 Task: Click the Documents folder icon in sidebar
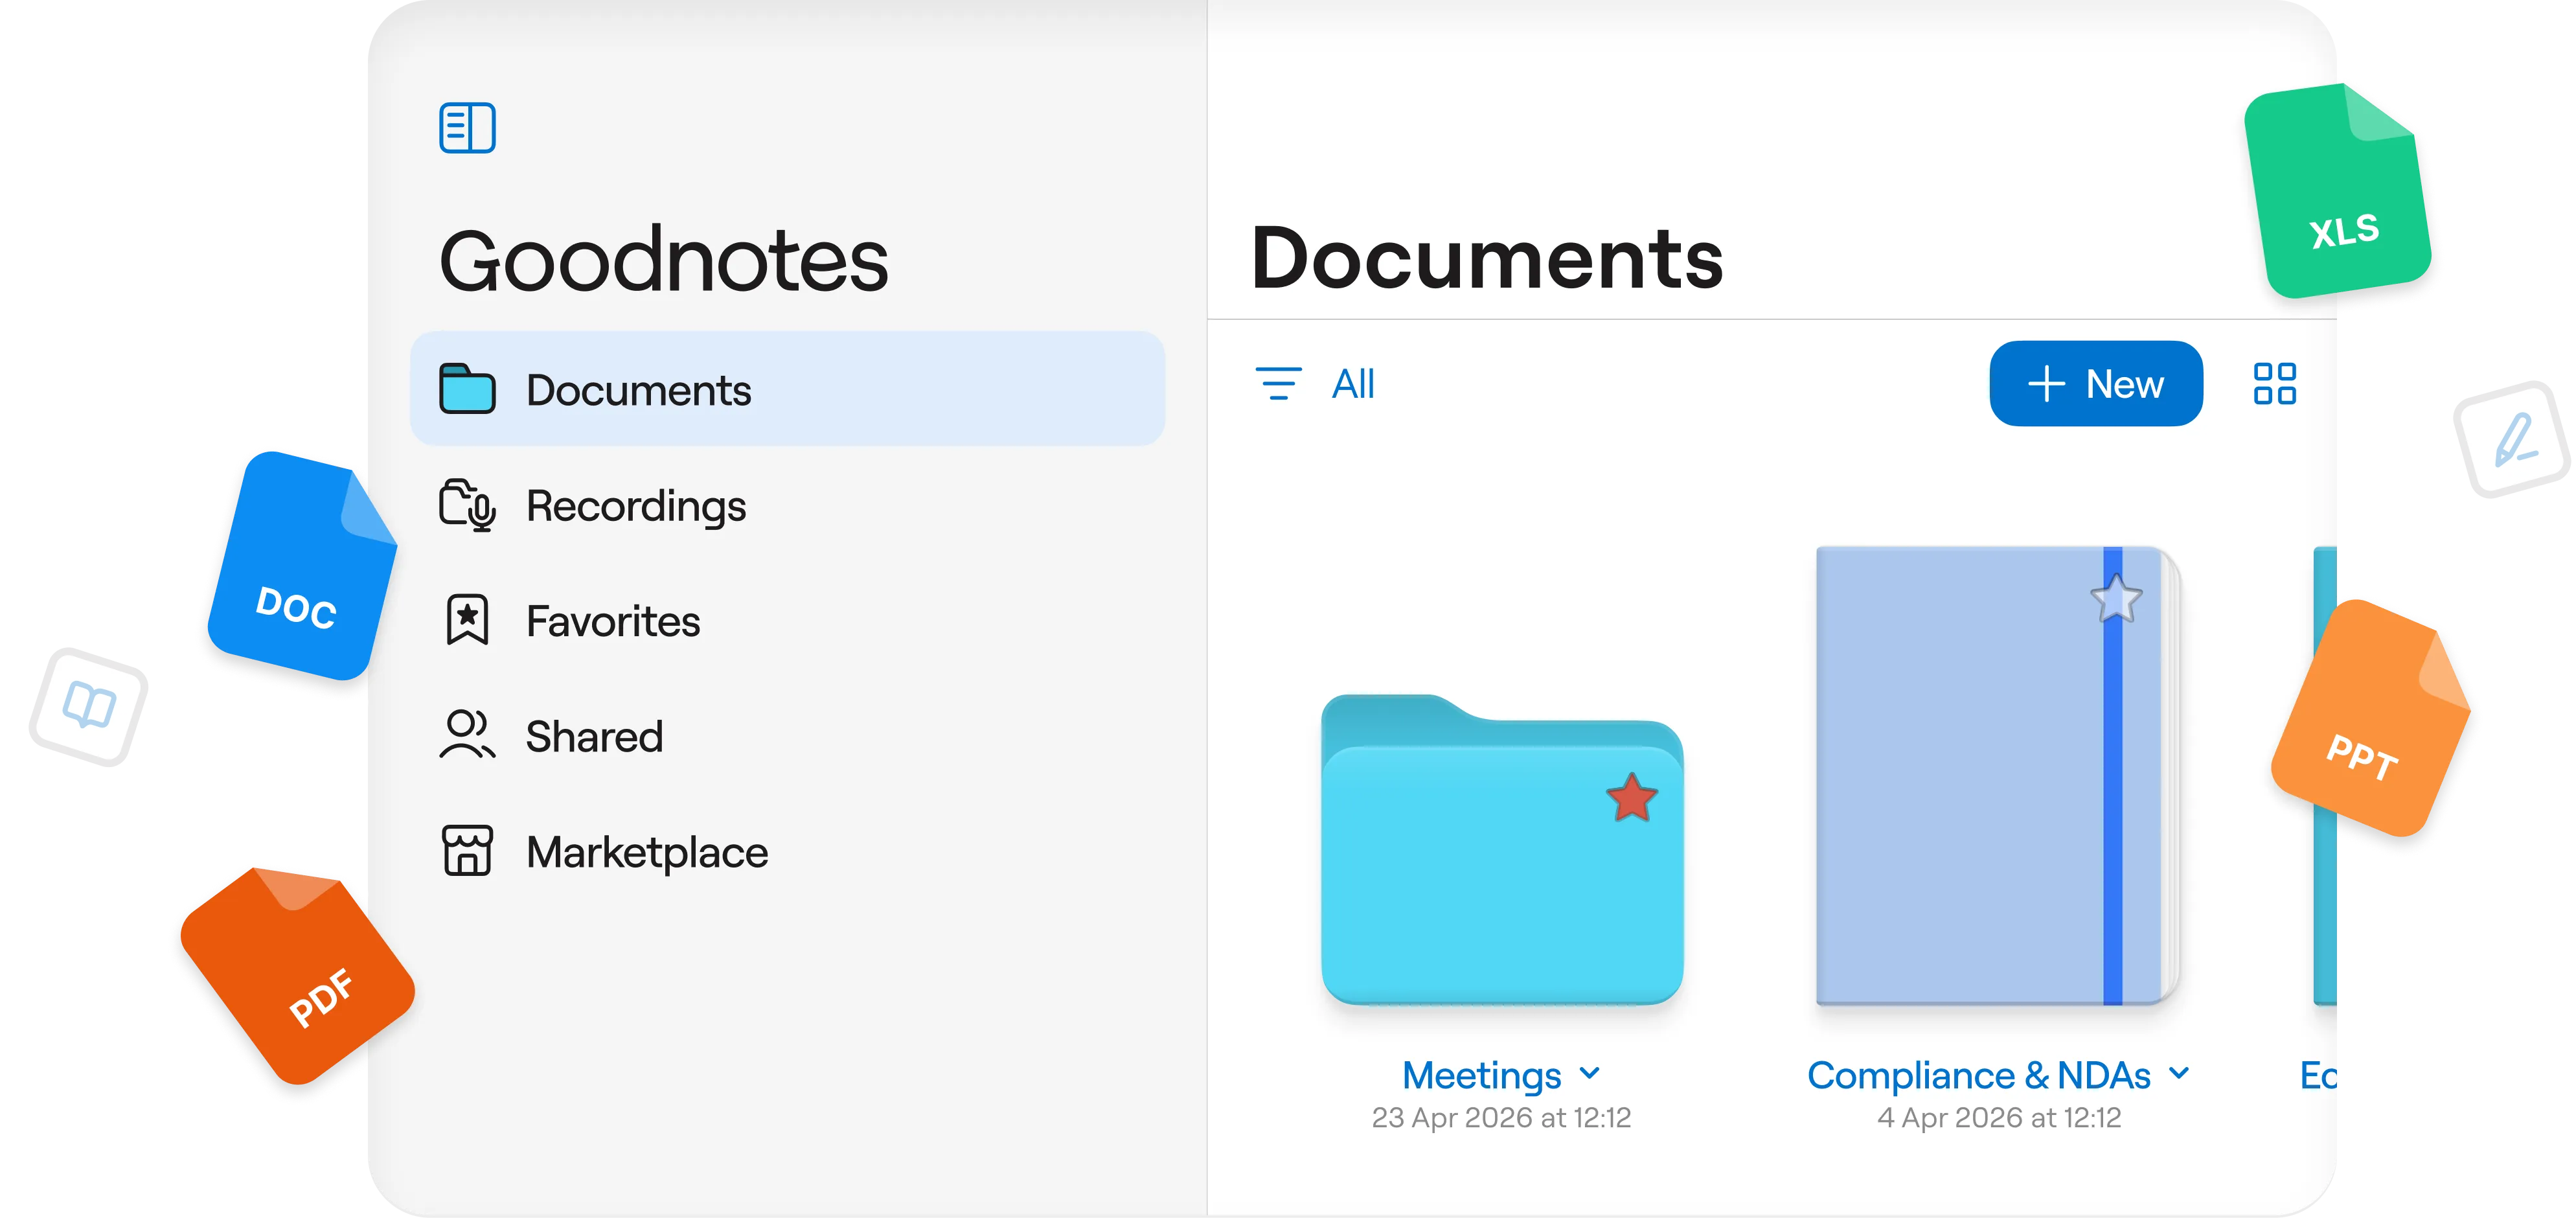[x=467, y=389]
